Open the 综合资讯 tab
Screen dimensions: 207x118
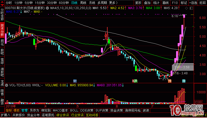pos(63,115)
